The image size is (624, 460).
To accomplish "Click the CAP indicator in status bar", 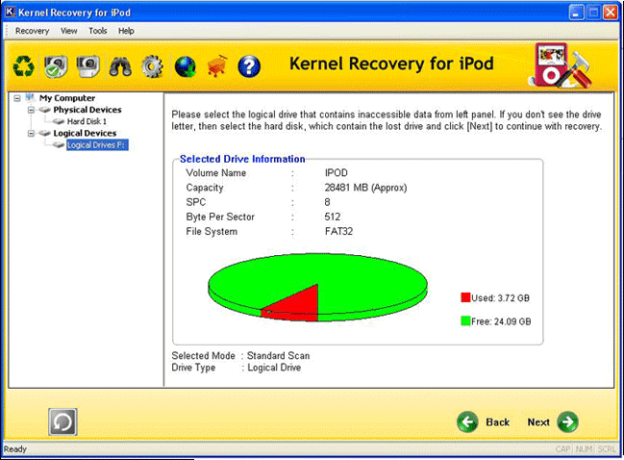I will [x=562, y=449].
